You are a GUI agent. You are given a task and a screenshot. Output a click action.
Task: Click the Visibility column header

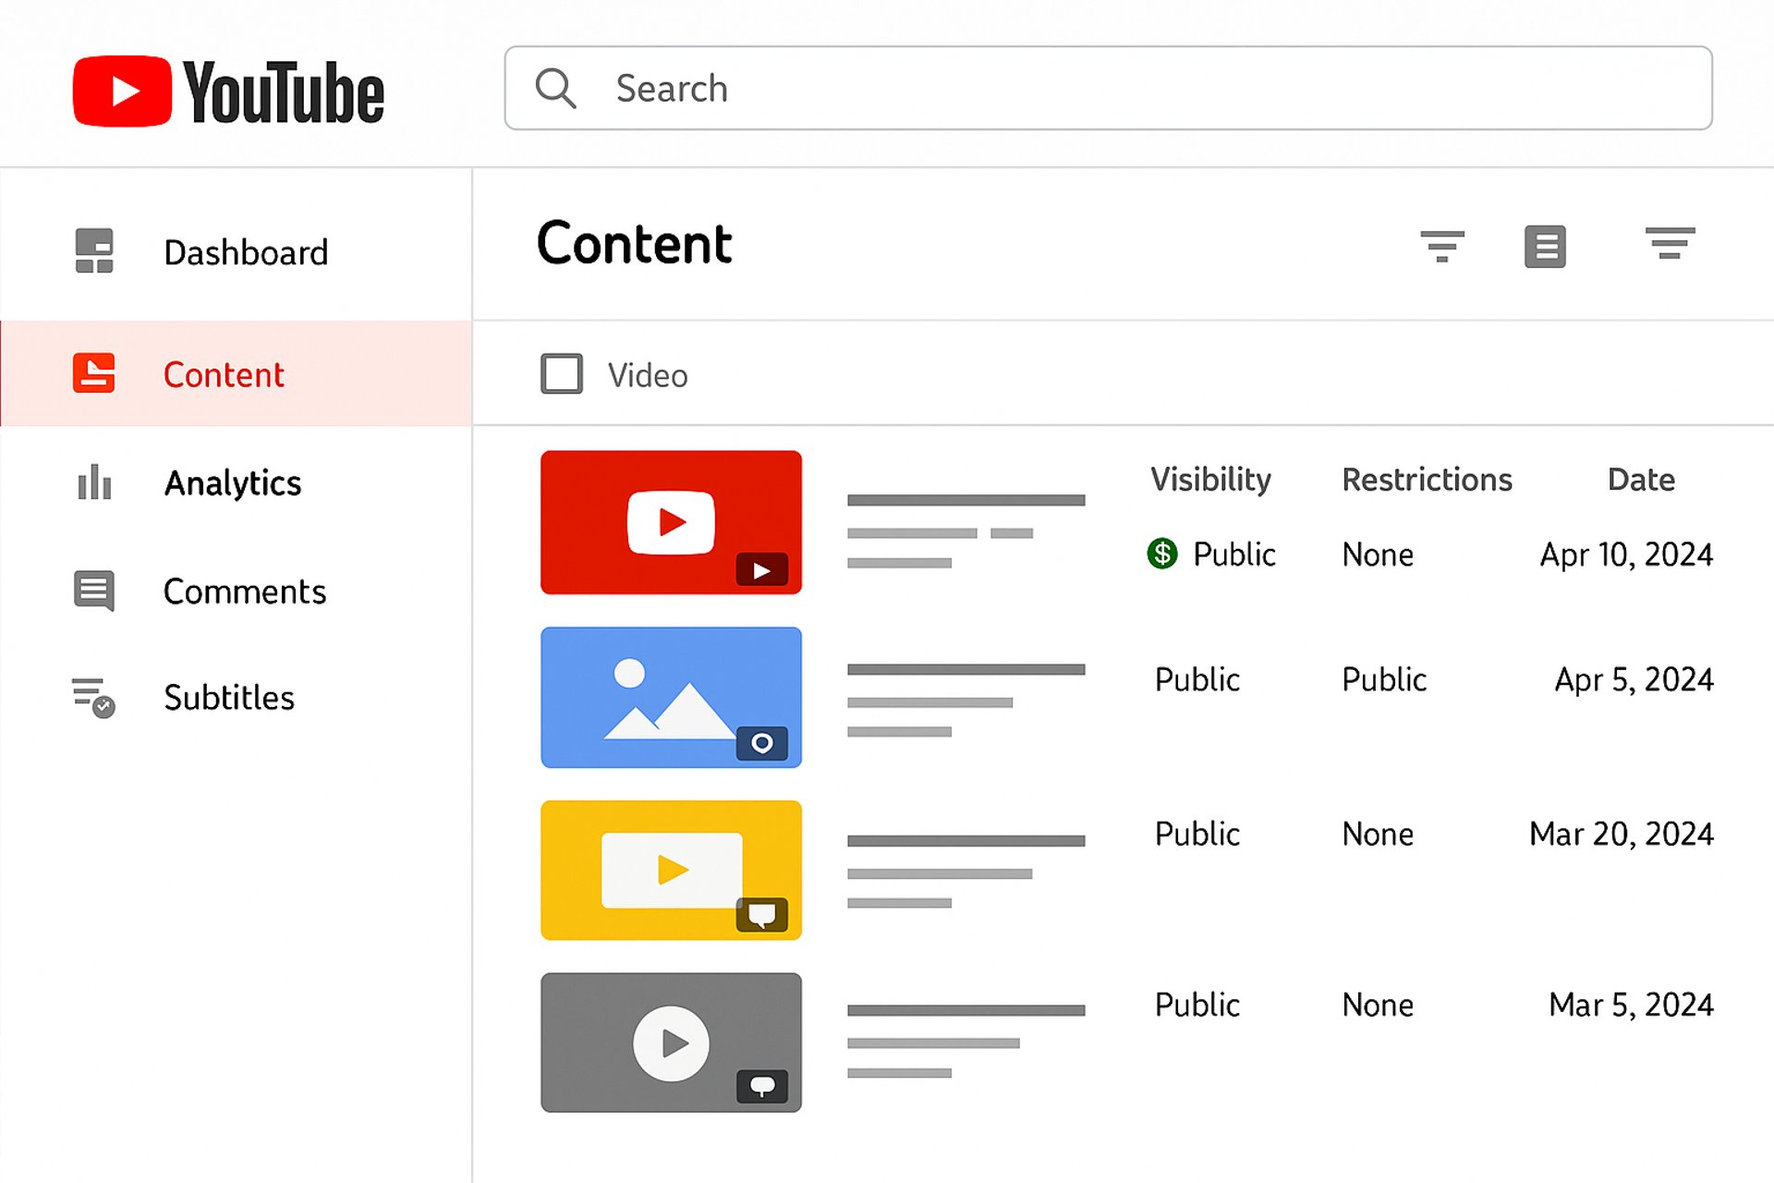click(x=1210, y=480)
